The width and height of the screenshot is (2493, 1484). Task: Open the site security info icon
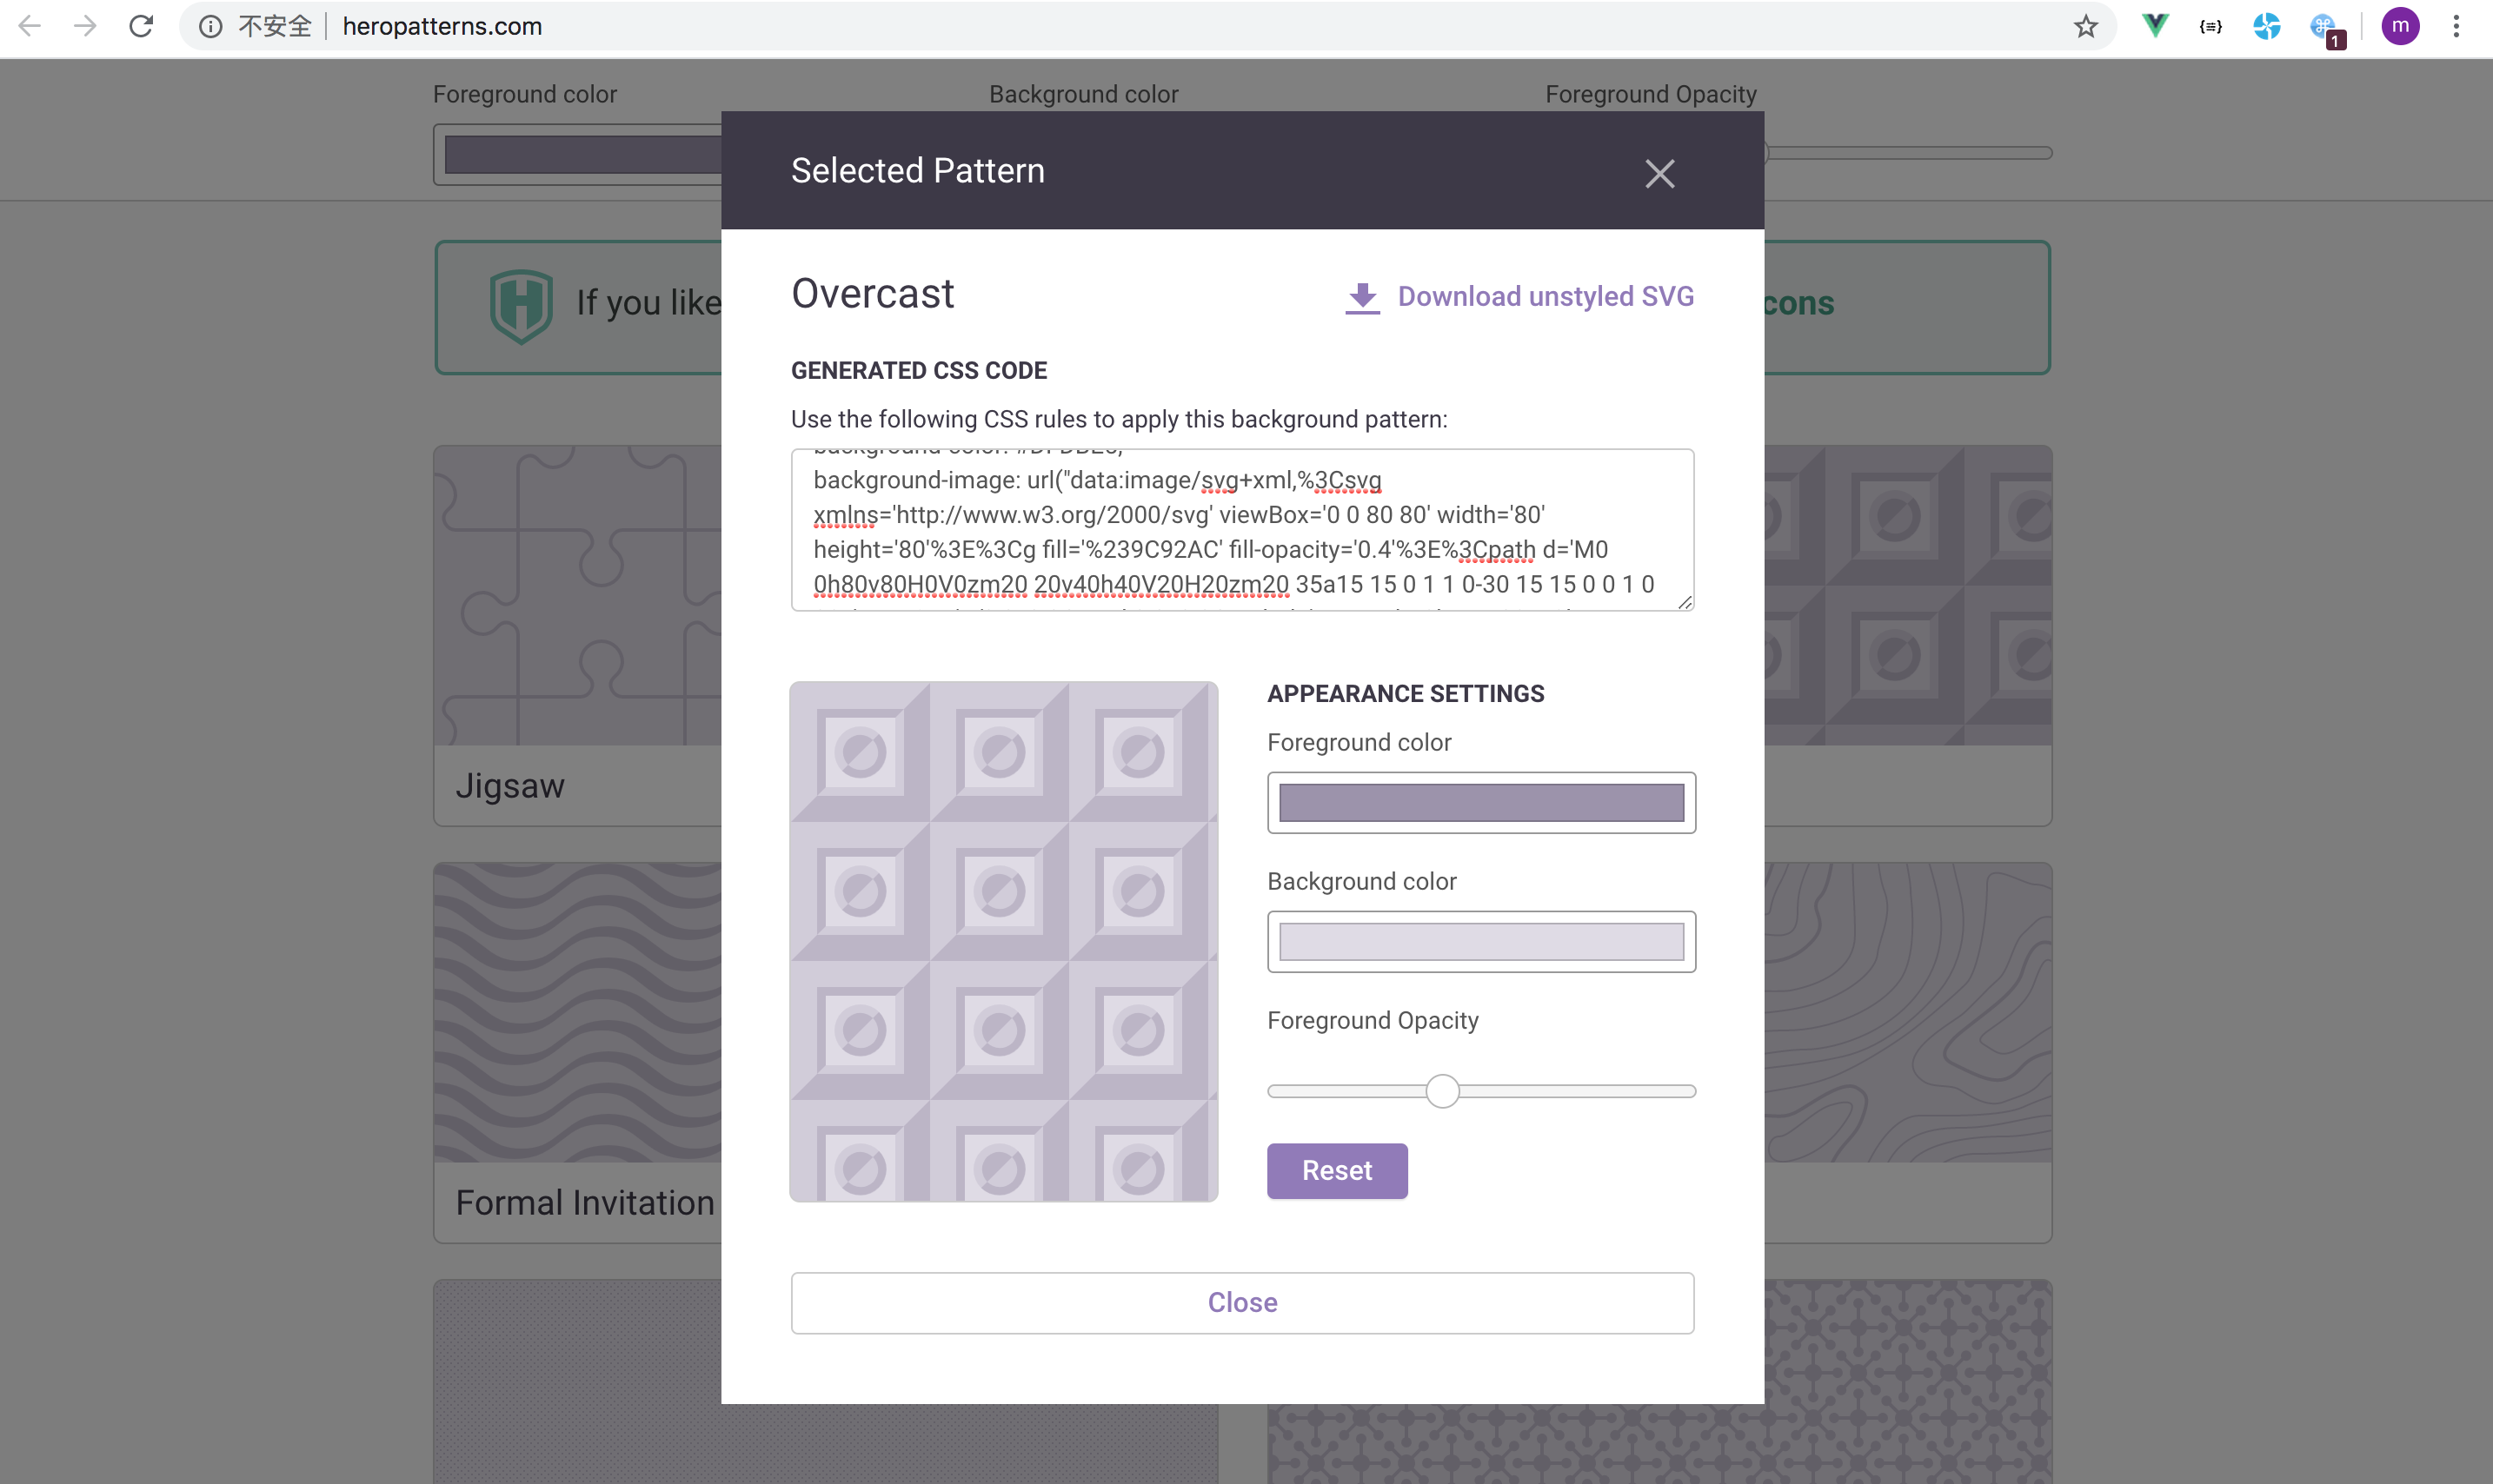(210, 26)
